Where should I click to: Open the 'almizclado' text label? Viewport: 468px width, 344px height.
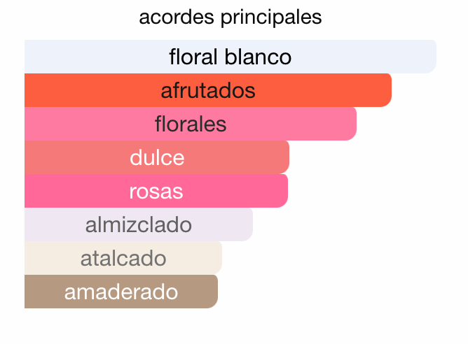[x=139, y=224]
